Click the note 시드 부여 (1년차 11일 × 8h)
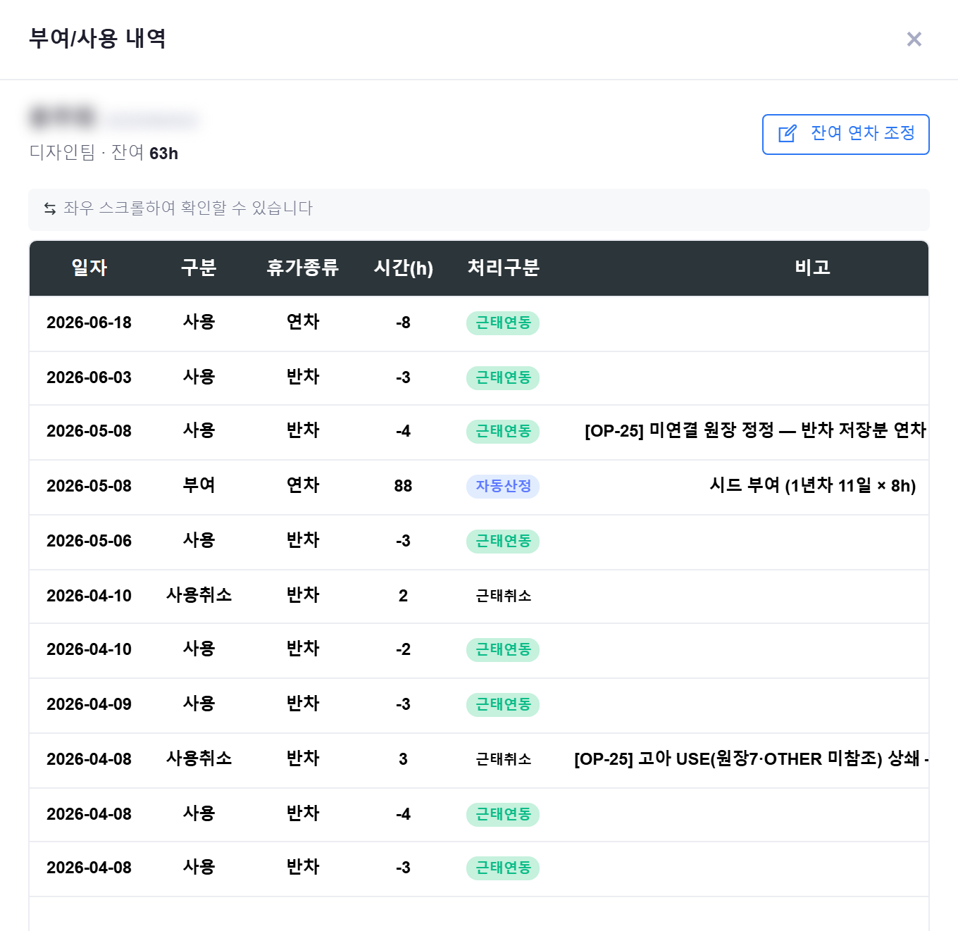 tap(812, 486)
